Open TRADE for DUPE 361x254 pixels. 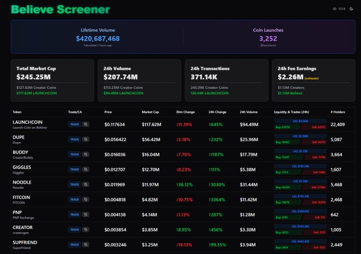74,139
